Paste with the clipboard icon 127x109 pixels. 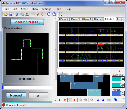tap(27, 14)
